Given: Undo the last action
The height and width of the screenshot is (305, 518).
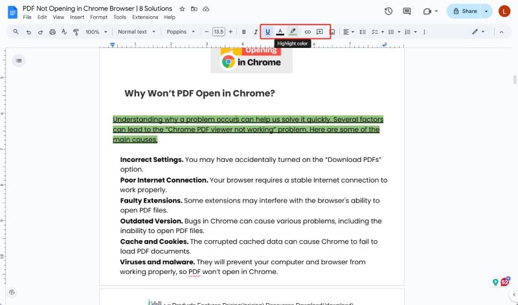Looking at the screenshot, I should pos(28,32).
